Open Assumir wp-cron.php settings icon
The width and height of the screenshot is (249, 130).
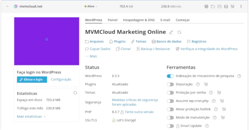(222, 101)
